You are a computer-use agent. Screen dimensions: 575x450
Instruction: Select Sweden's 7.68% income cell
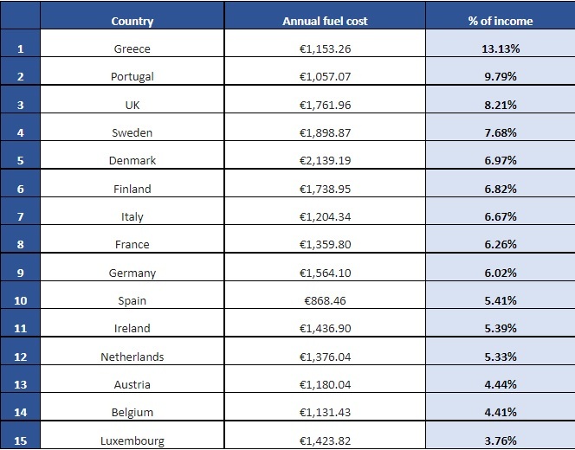tap(500, 132)
